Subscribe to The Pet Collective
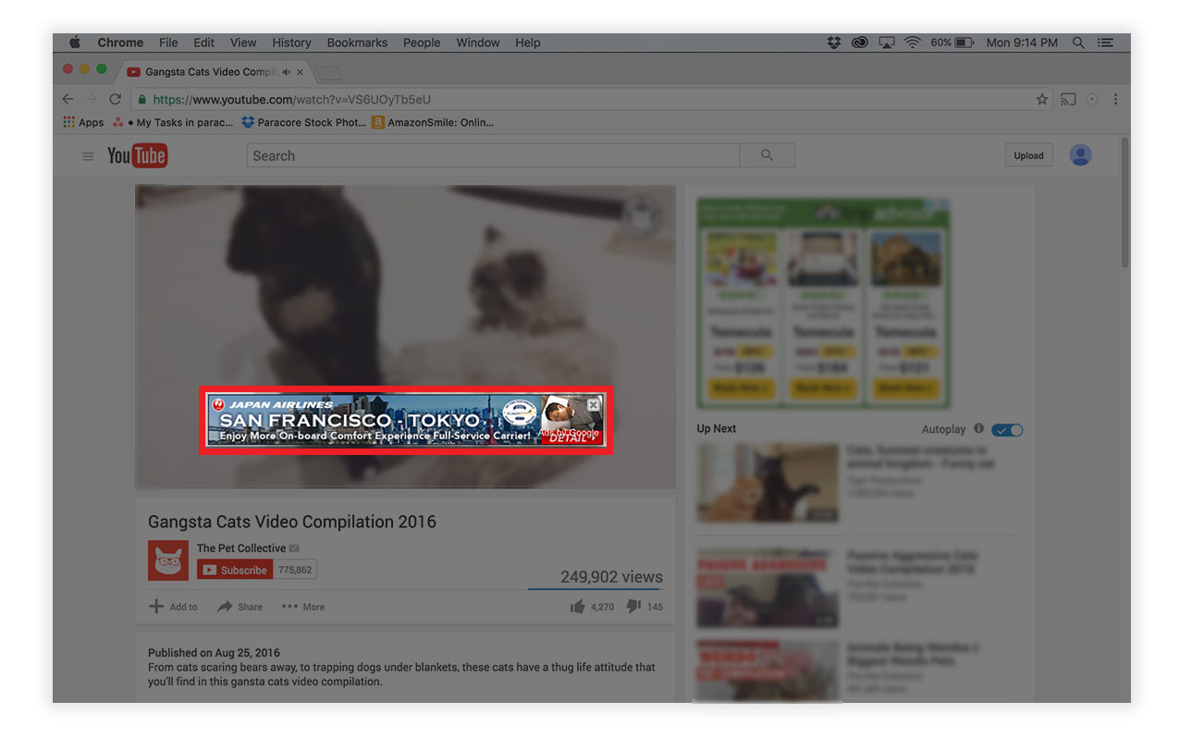1179x738 pixels. coord(235,570)
